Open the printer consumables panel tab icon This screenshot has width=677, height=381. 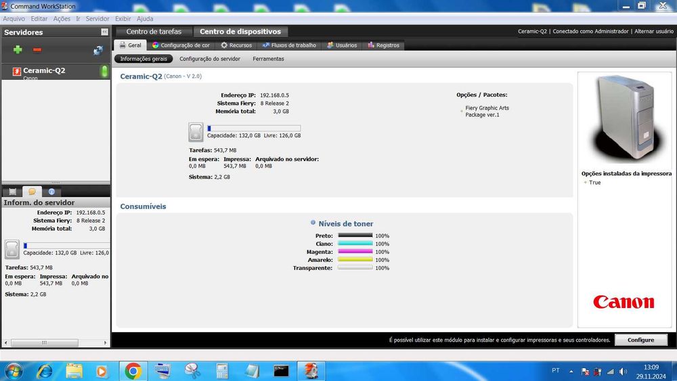12,192
